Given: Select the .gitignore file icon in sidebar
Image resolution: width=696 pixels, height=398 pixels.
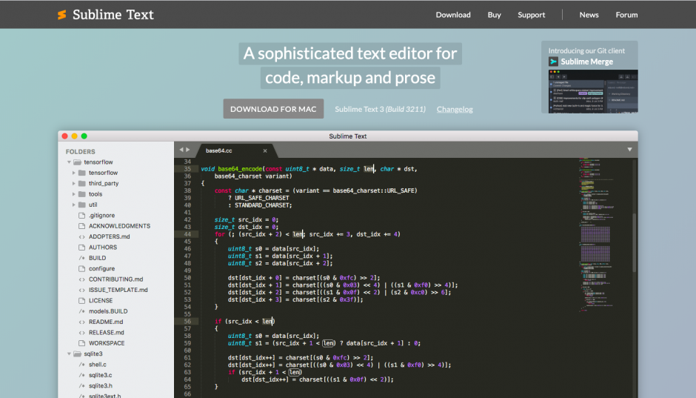Looking at the screenshot, I should (81, 216).
